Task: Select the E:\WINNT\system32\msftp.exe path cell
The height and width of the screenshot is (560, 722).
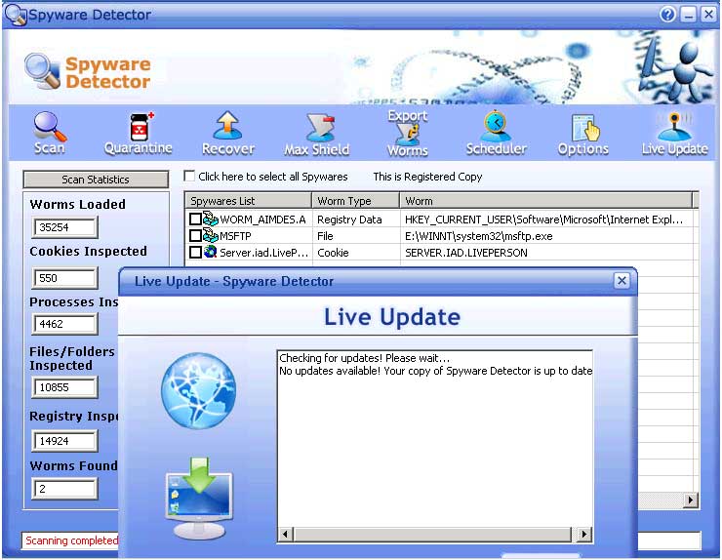Action: [x=546, y=236]
